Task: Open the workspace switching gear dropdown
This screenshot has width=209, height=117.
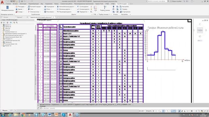Action: pos(192,111)
